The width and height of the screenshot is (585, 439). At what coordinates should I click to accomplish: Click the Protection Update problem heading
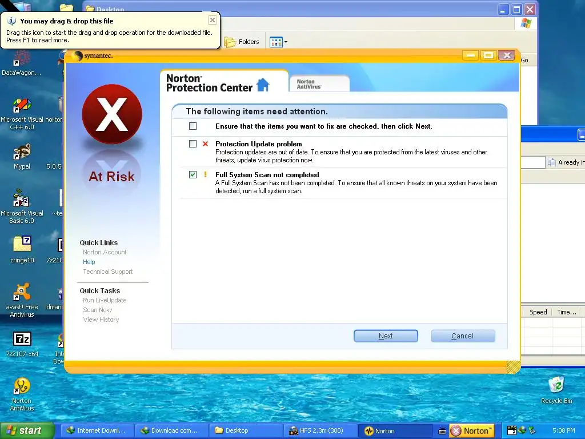(x=259, y=143)
